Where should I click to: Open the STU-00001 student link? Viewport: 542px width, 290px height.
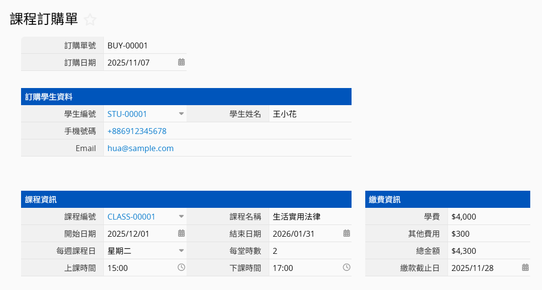click(127, 114)
